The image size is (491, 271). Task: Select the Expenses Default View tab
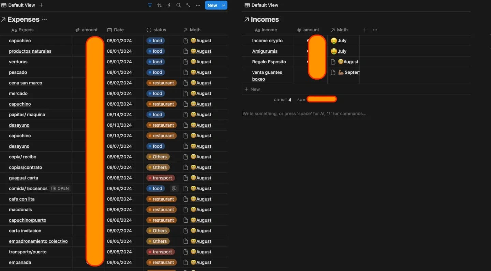coord(18,5)
